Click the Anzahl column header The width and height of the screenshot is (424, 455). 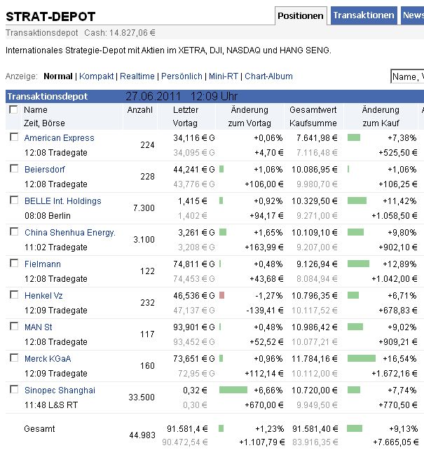point(139,110)
